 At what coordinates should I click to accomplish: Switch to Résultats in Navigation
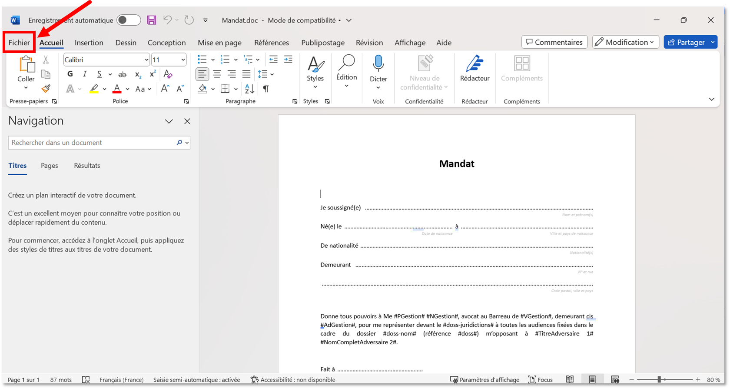[87, 166]
